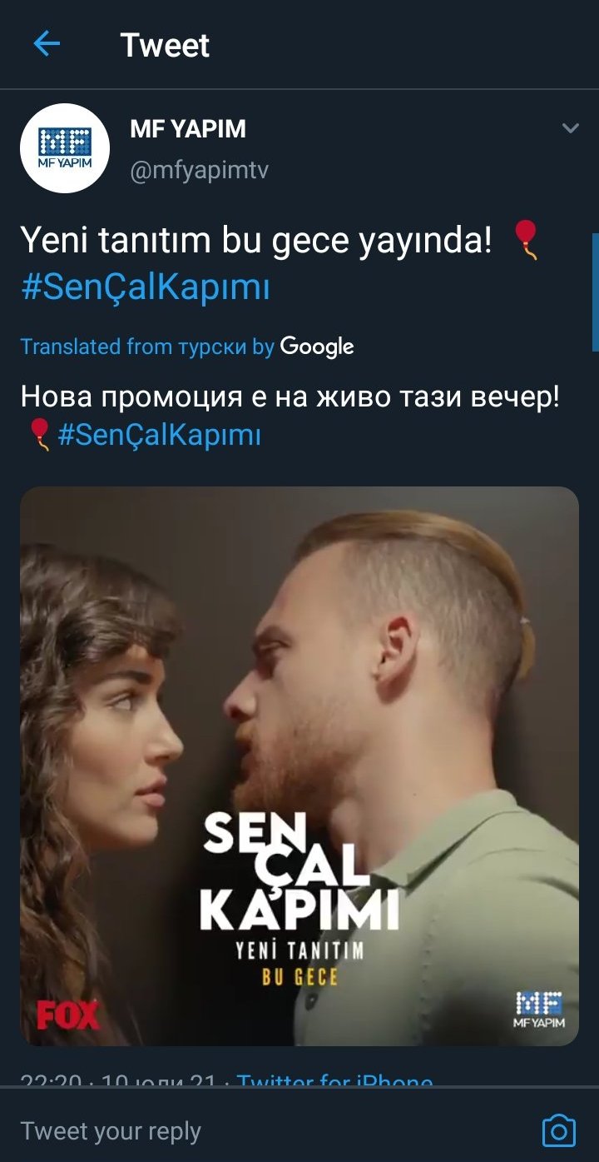599x1162 pixels.
Task: Tap the FOX logo on the promo image
Action: click(68, 1015)
